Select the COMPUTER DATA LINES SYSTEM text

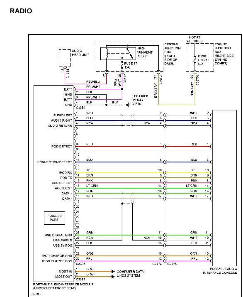pos(130,273)
